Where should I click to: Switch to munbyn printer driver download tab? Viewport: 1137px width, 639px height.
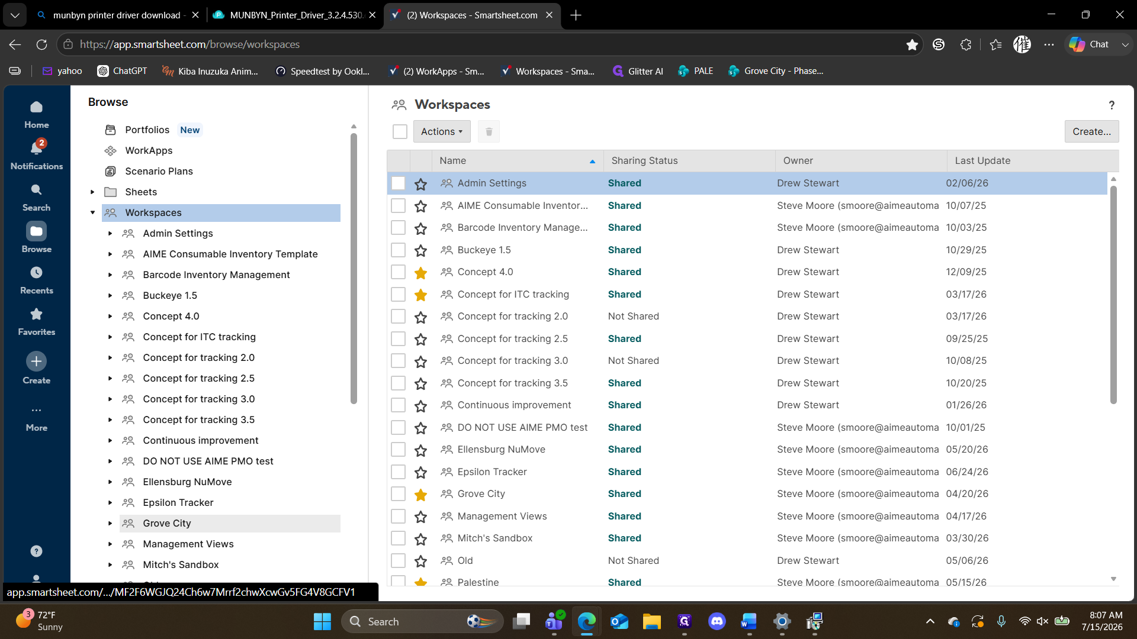[x=116, y=15]
